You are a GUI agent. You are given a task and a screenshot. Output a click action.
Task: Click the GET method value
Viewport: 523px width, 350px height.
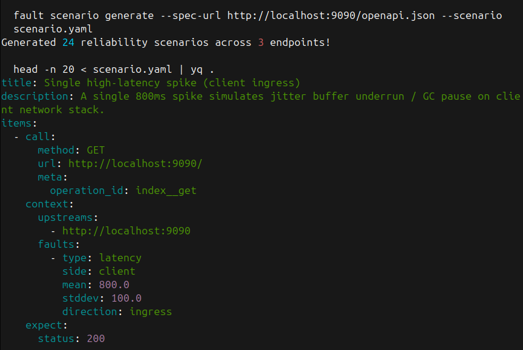coord(96,150)
